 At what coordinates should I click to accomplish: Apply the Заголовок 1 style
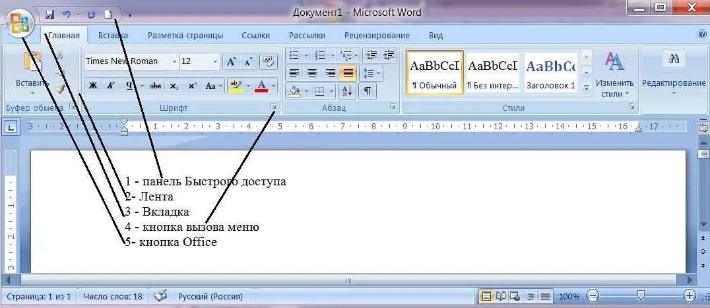[550, 73]
